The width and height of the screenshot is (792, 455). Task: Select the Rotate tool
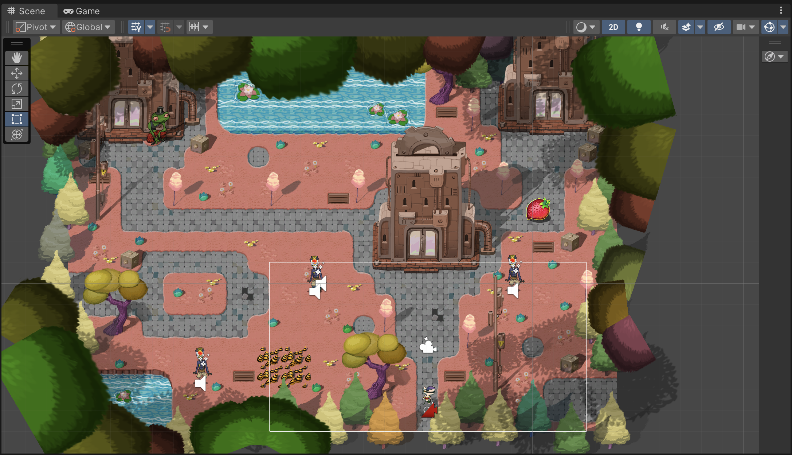[16, 89]
